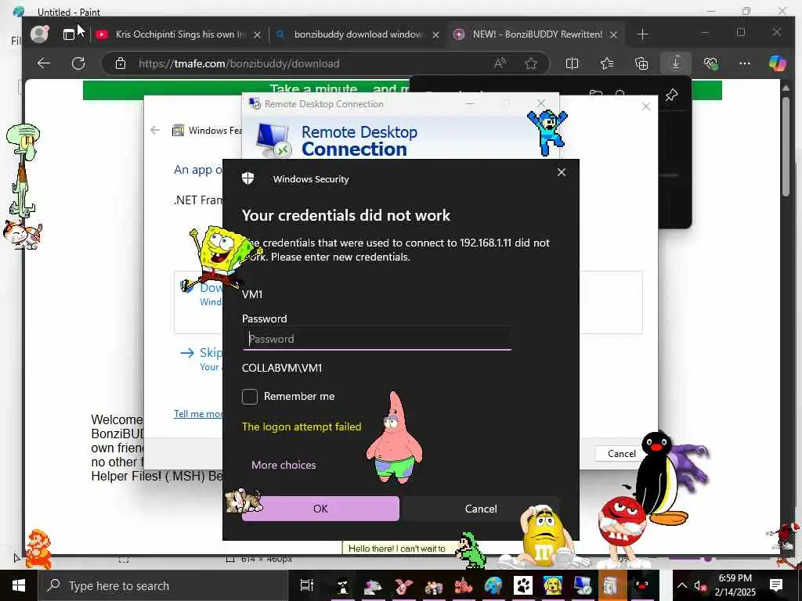Click the large Pingu penguin character
Viewport: 802px width, 601px height.
click(659, 478)
